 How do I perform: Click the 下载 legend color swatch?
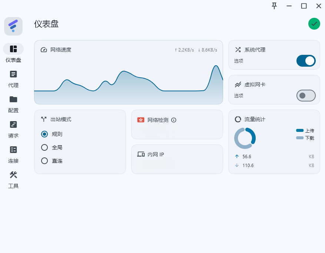[x=300, y=138]
